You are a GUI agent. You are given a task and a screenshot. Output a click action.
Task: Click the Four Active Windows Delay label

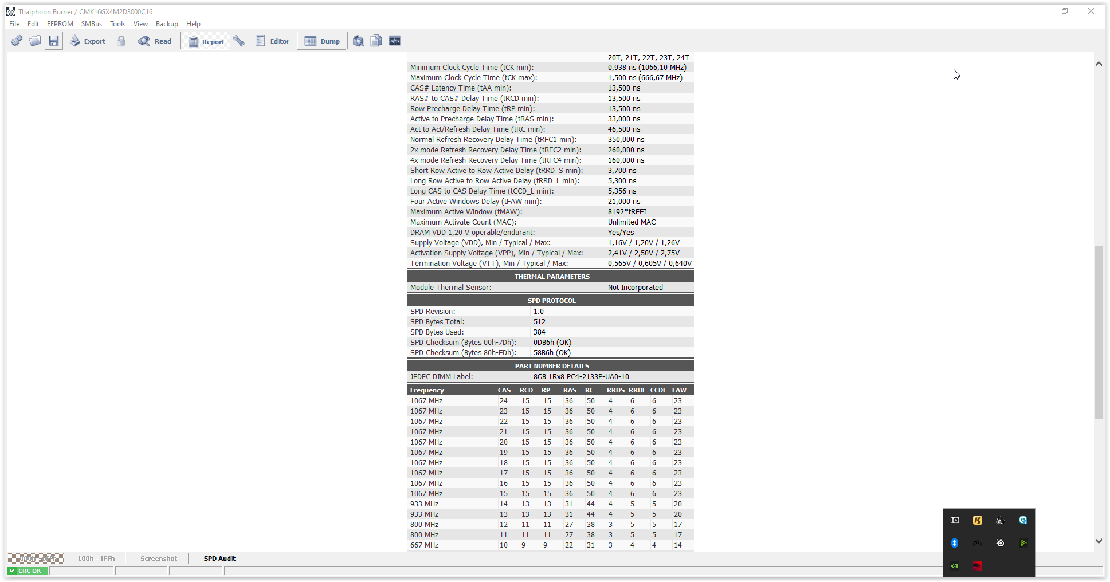476,202
